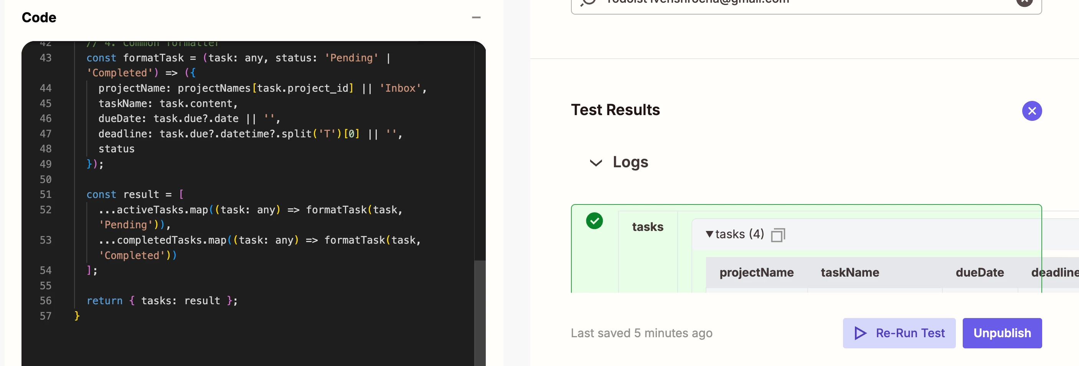The height and width of the screenshot is (366, 1079).
Task: Place cursor on 'const formatTask' declaration
Action: click(x=135, y=58)
